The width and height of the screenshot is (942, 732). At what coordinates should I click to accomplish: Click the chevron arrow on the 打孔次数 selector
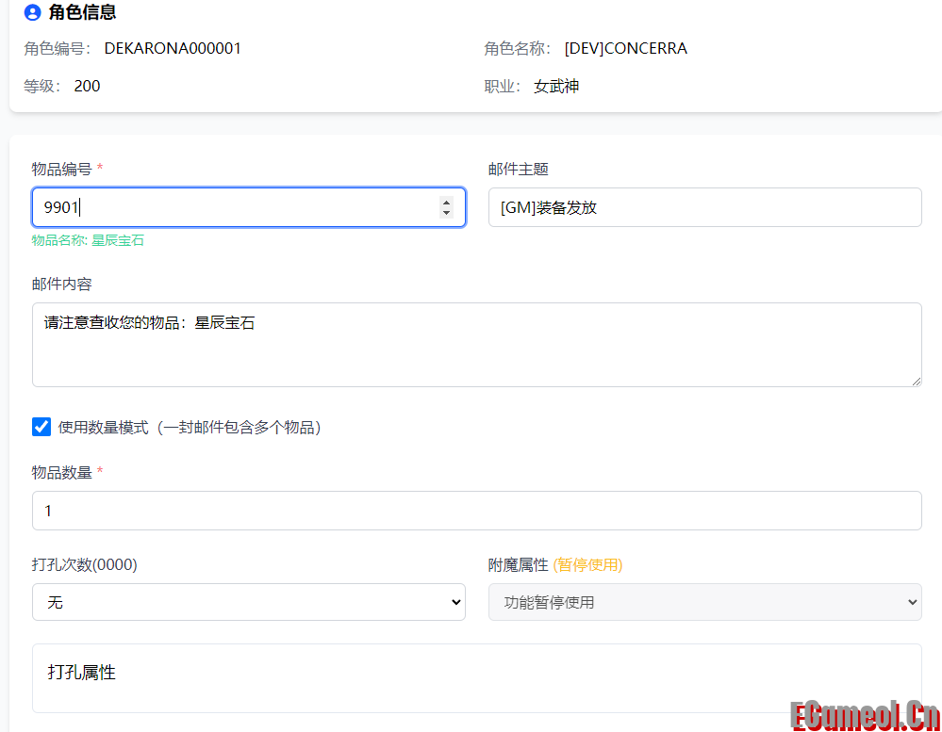pos(456,602)
